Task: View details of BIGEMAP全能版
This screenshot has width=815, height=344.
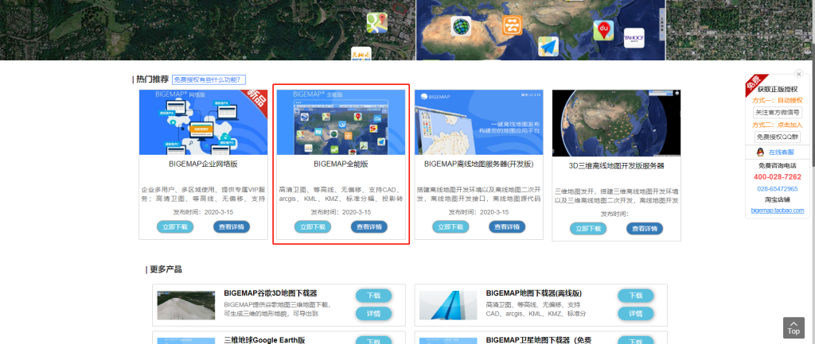Action: click(369, 226)
